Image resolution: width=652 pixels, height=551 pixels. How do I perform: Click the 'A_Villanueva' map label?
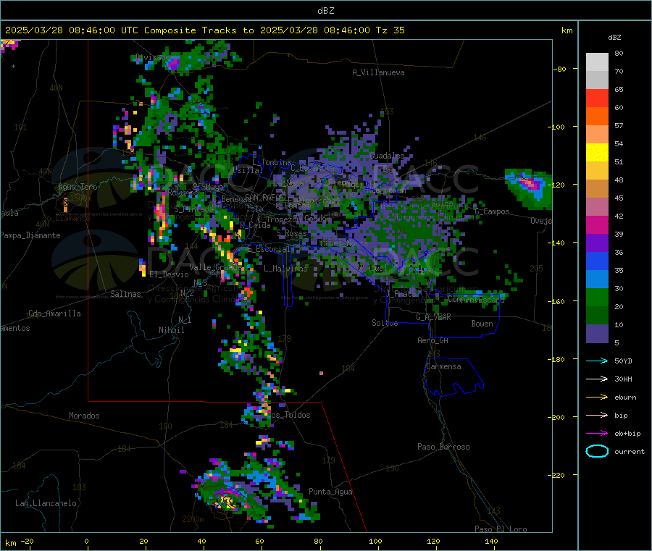pyautogui.click(x=378, y=72)
